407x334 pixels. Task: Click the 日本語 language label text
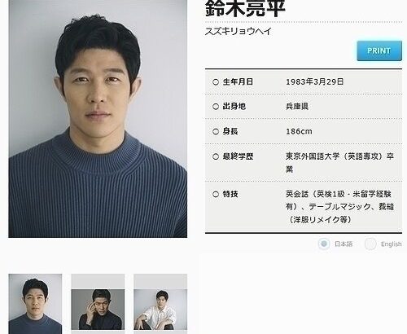344,244
